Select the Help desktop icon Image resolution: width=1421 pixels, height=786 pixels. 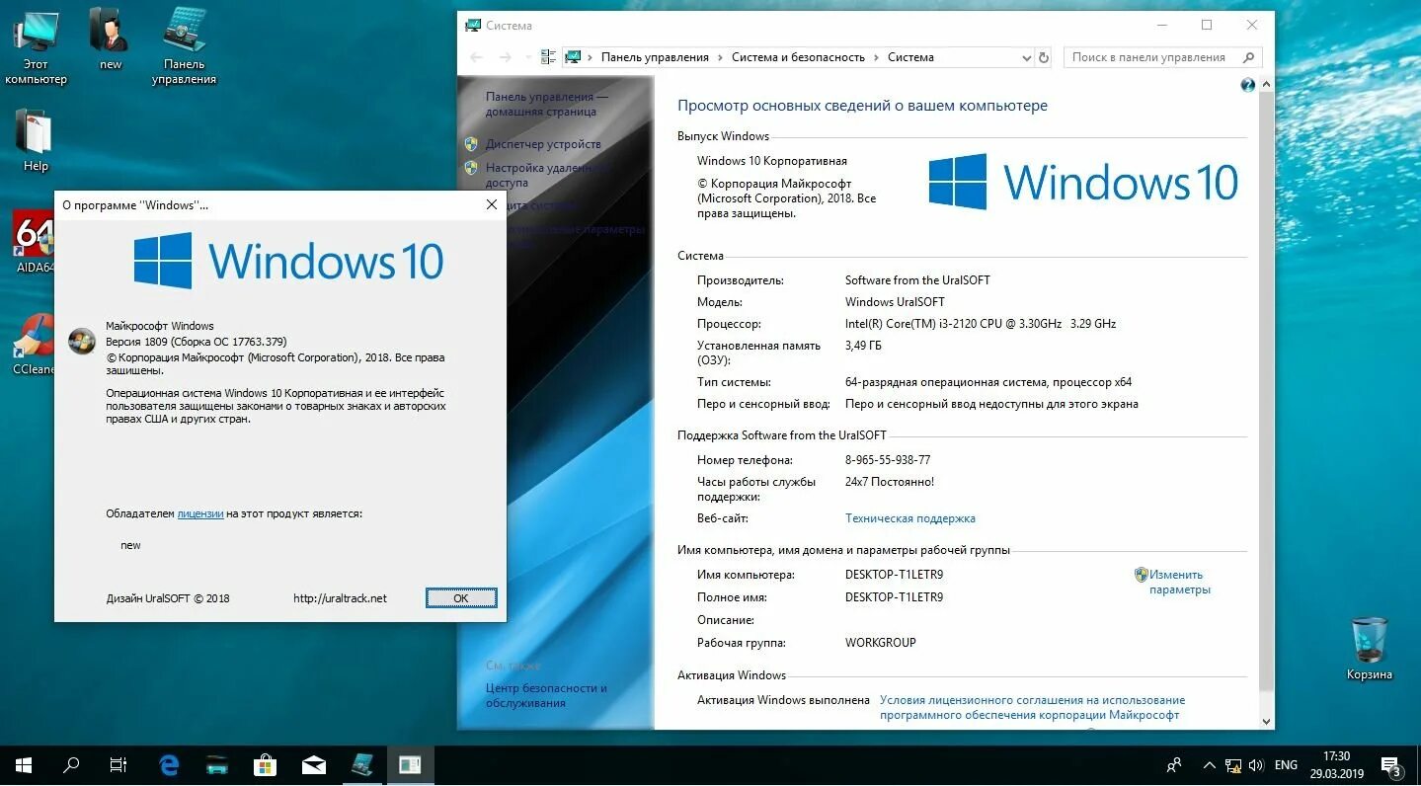coord(36,140)
